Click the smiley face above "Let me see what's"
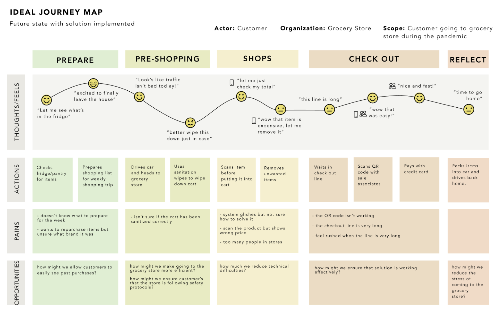The width and height of the screenshot is (496, 309). click(x=47, y=100)
